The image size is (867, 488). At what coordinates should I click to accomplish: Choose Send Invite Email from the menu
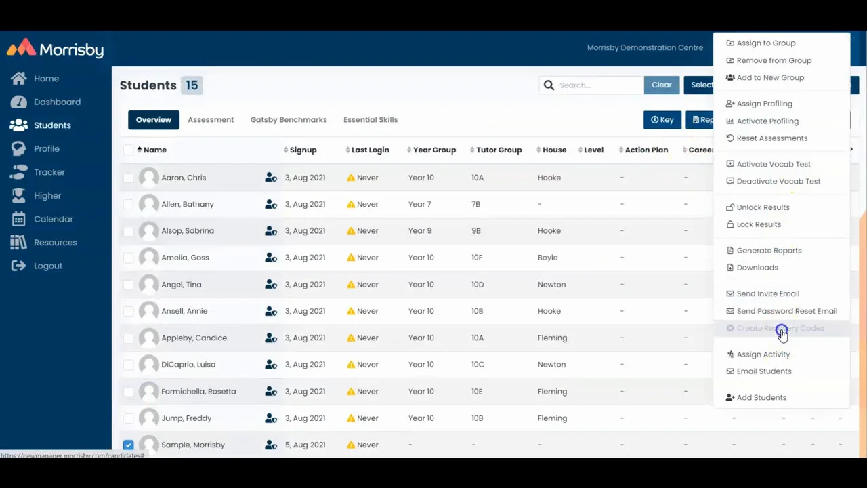point(767,293)
